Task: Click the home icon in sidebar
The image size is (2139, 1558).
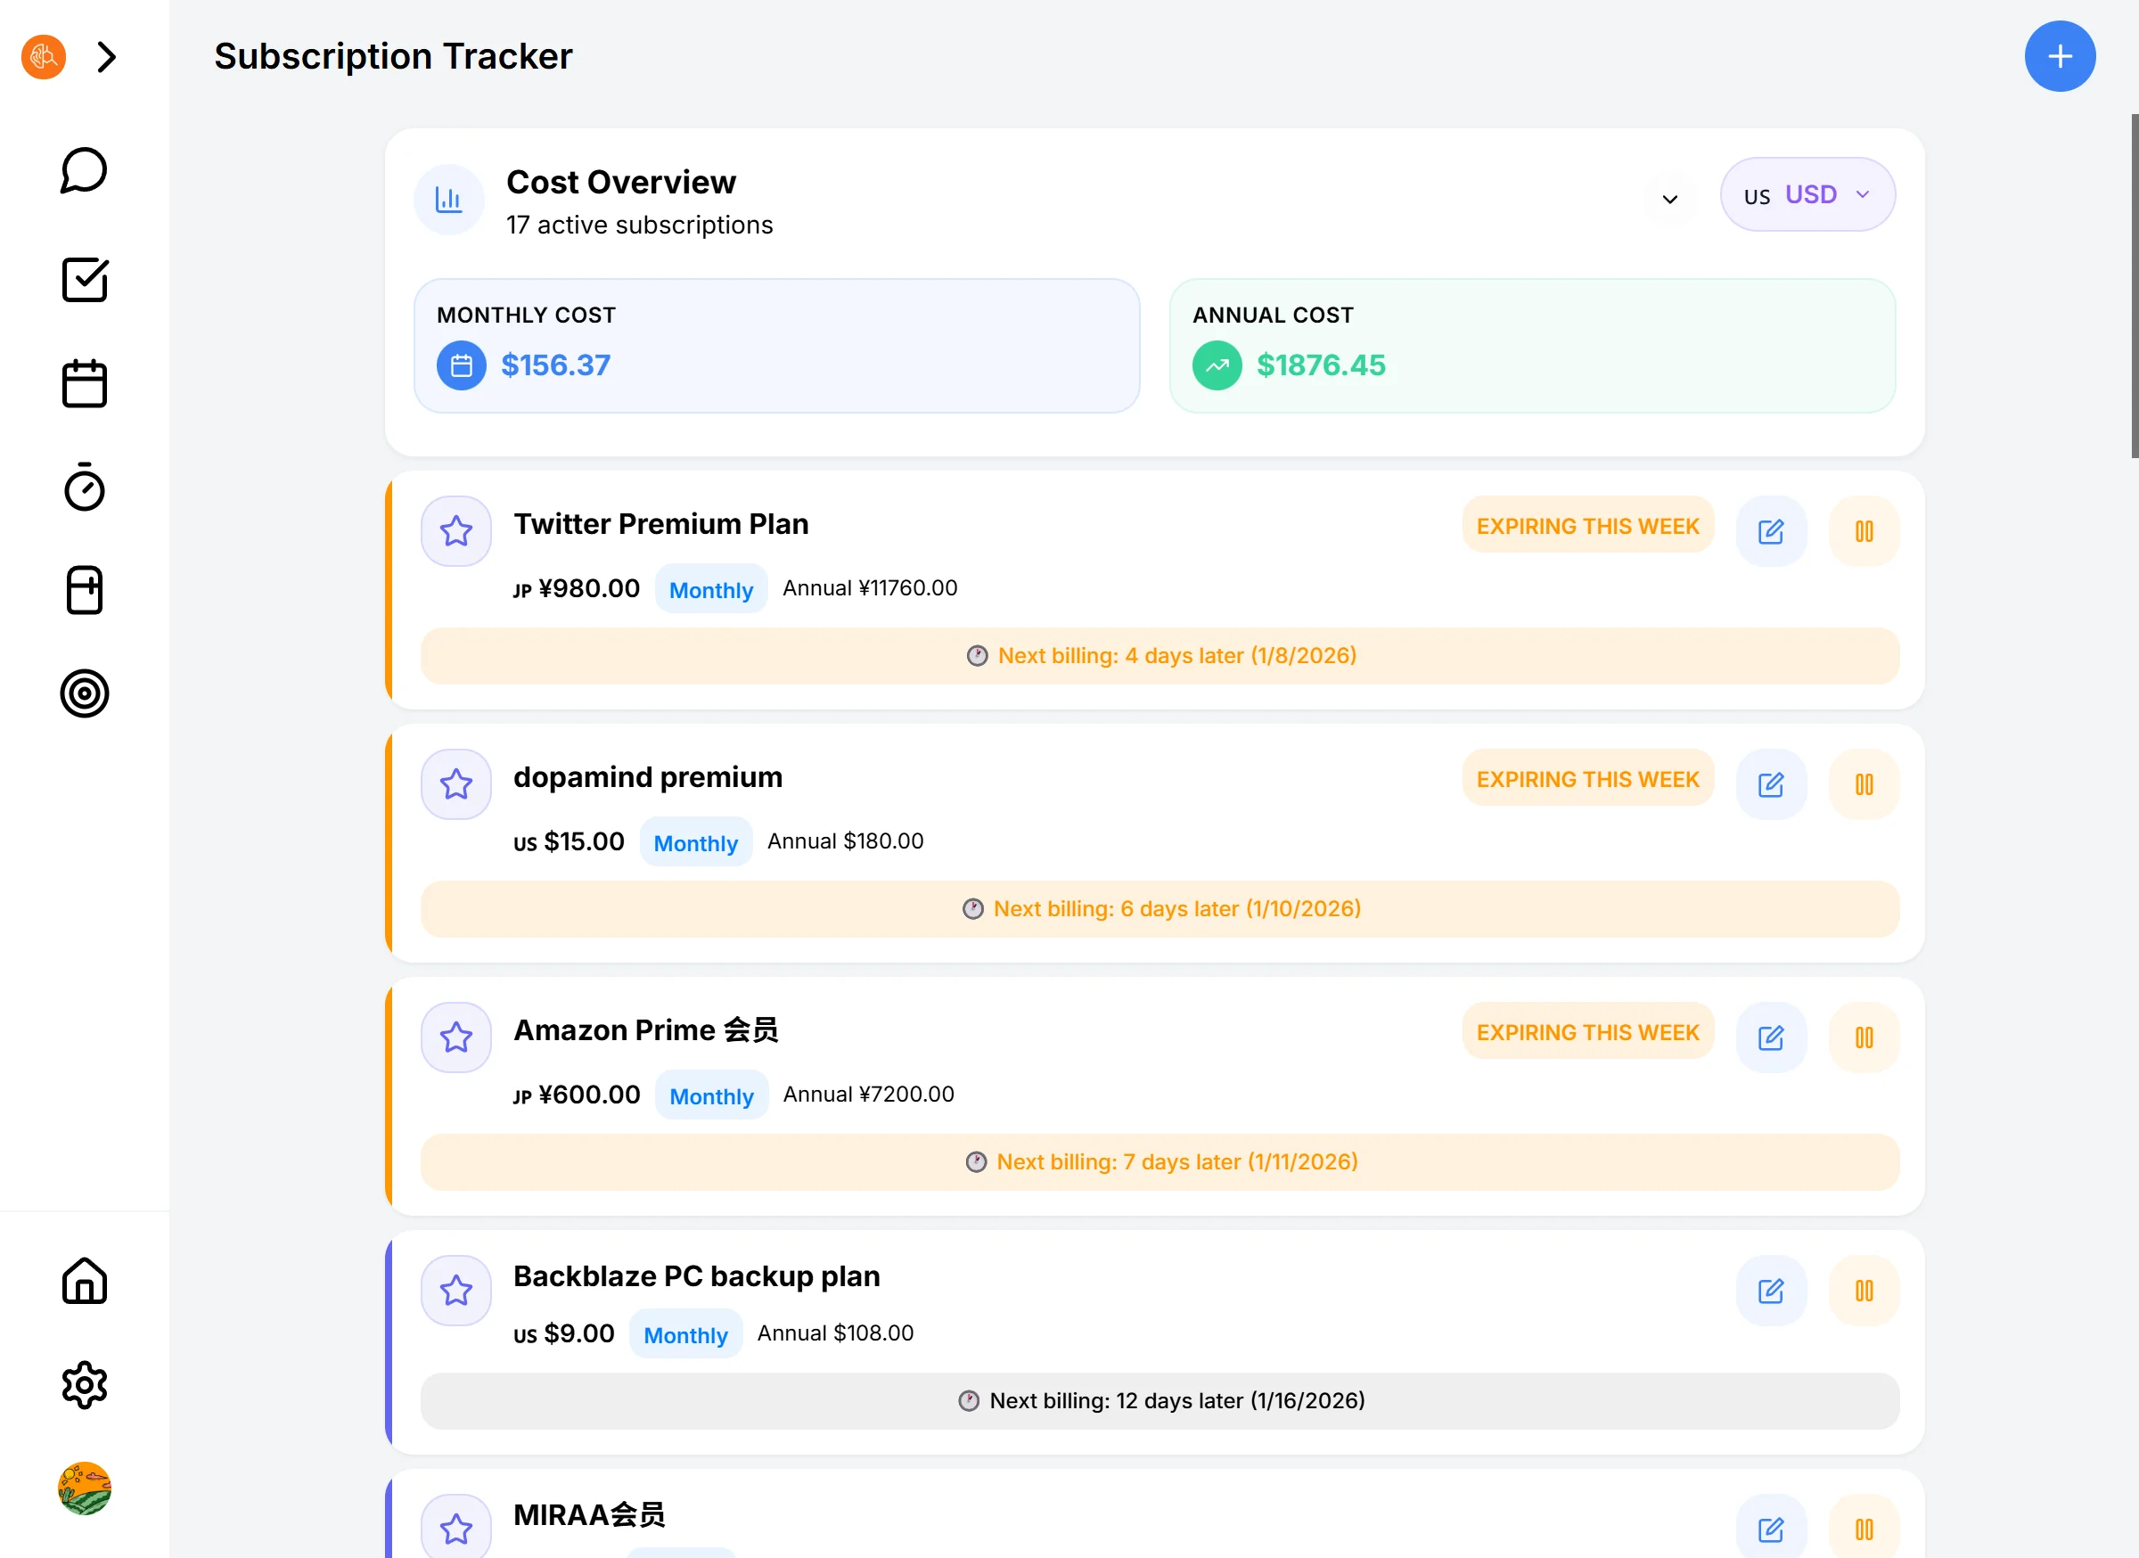Action: [x=84, y=1281]
